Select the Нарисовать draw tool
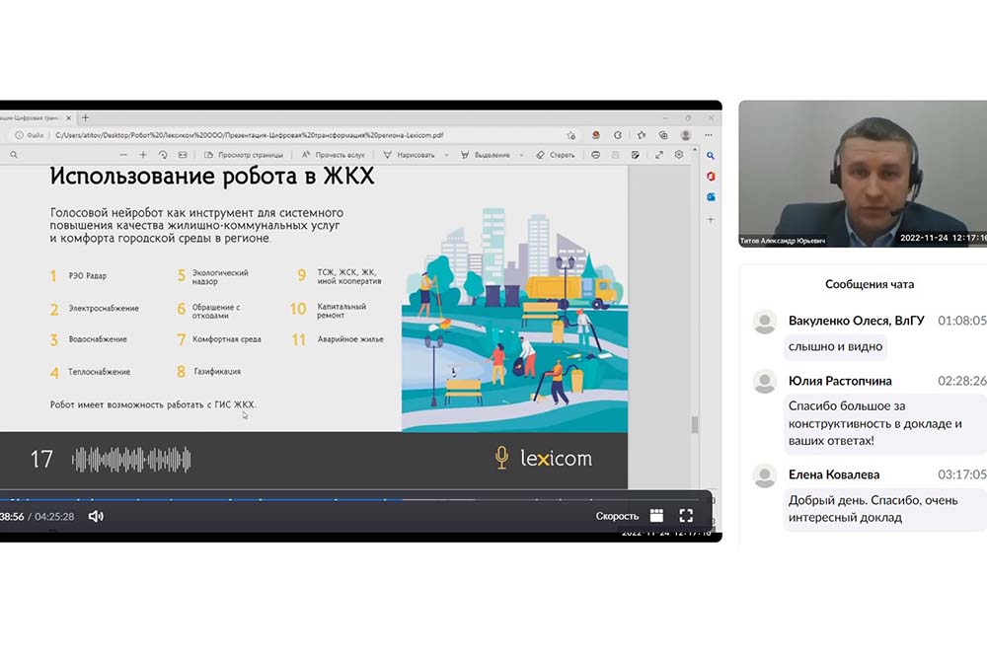Viewport: 987px width, 657px height. pos(410,155)
